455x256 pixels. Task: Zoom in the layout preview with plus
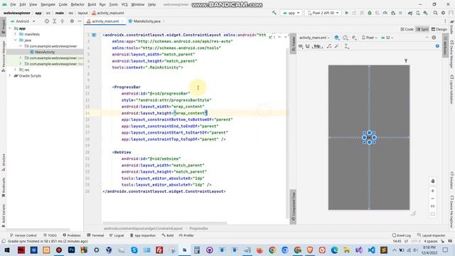click(x=433, y=191)
